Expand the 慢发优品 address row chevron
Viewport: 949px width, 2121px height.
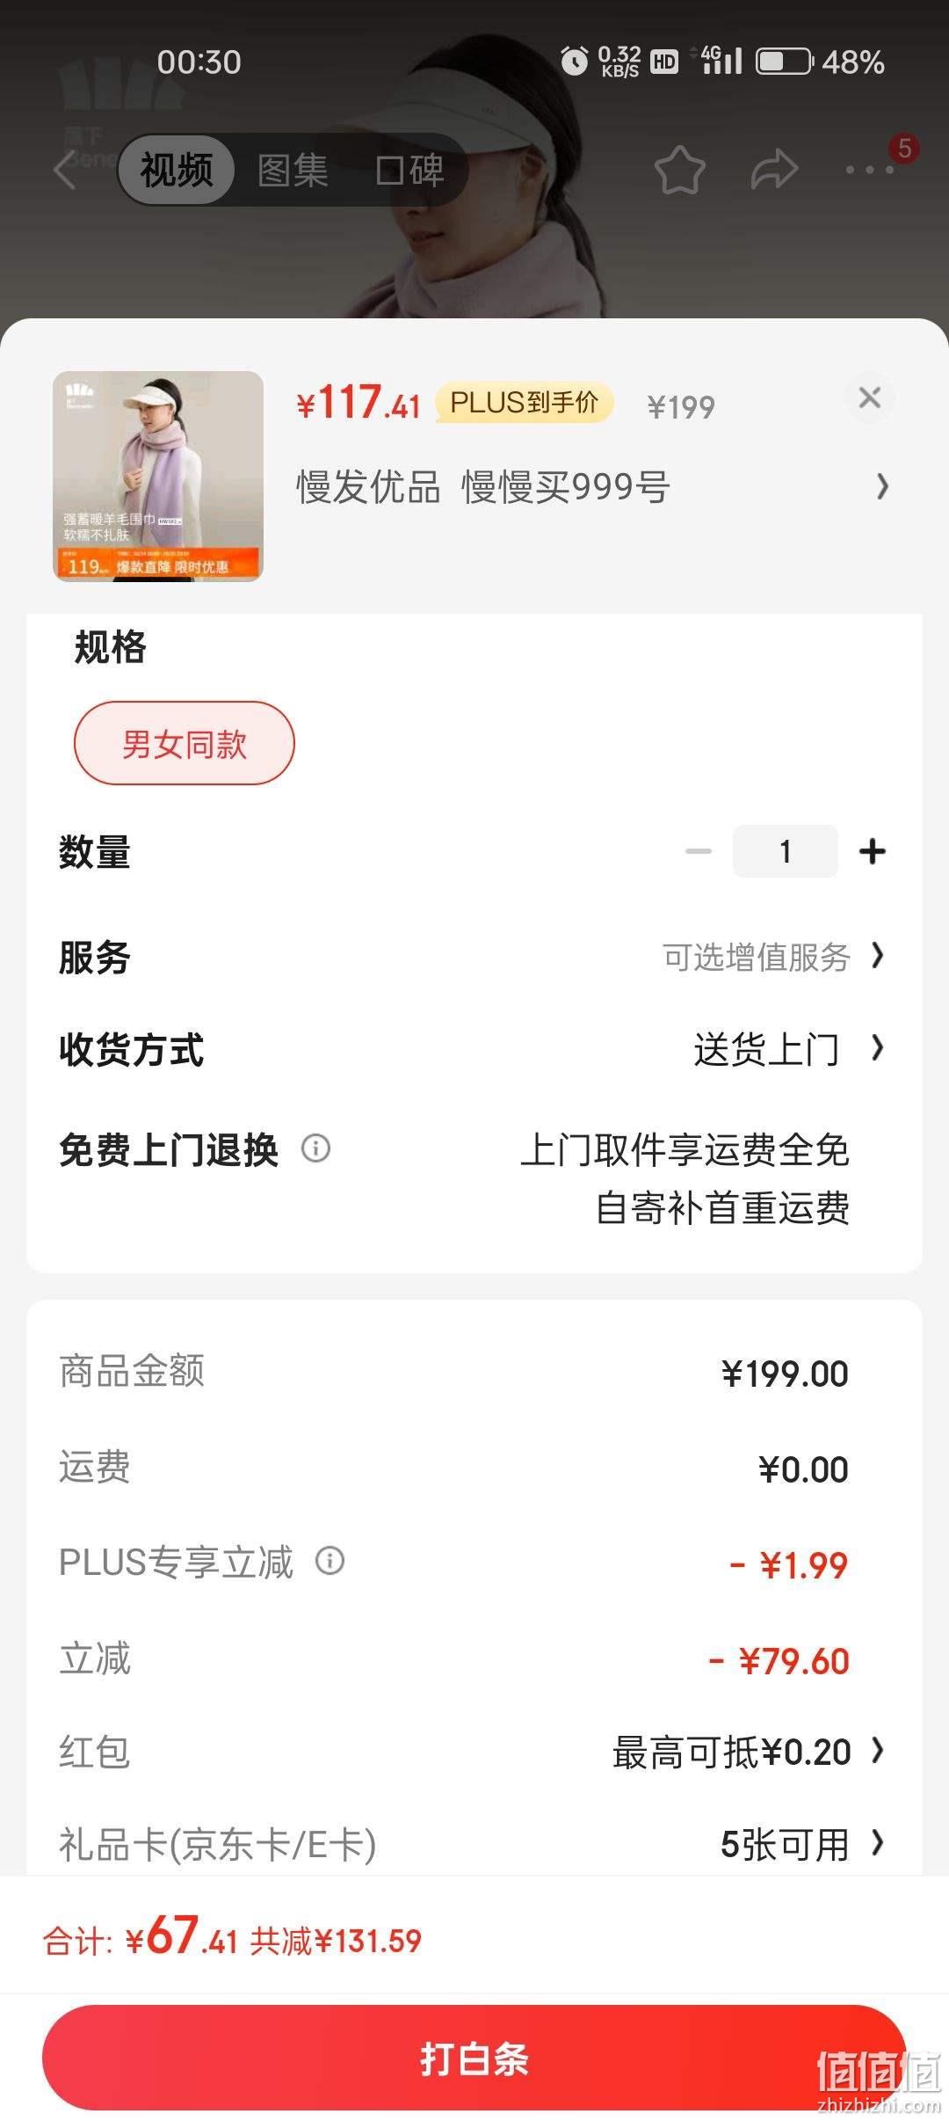click(x=882, y=486)
